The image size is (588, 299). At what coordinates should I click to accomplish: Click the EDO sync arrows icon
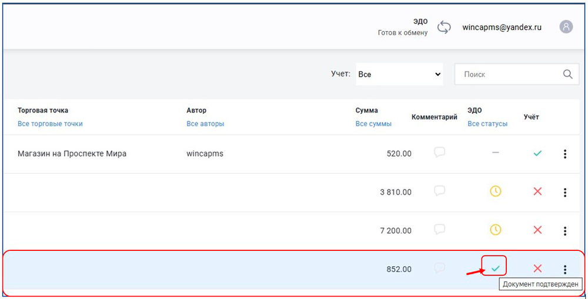click(444, 27)
